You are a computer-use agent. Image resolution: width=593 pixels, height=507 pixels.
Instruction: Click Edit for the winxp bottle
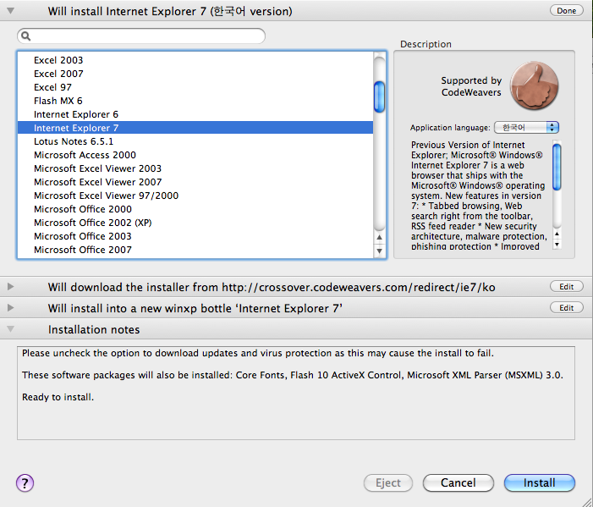click(566, 308)
